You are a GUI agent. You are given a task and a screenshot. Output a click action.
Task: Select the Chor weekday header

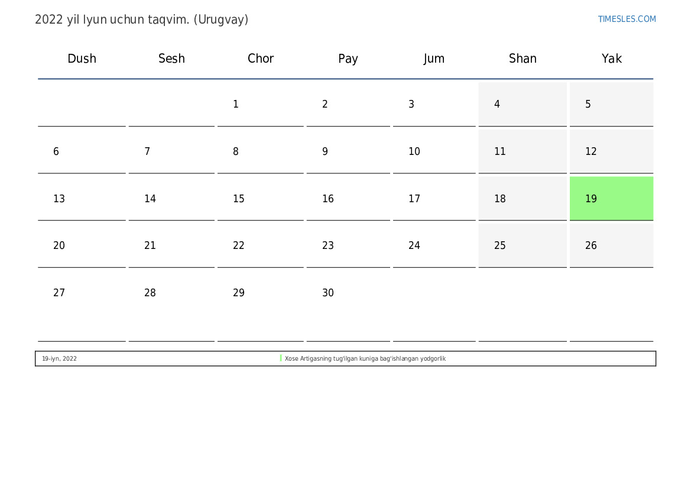pyautogui.click(x=261, y=59)
